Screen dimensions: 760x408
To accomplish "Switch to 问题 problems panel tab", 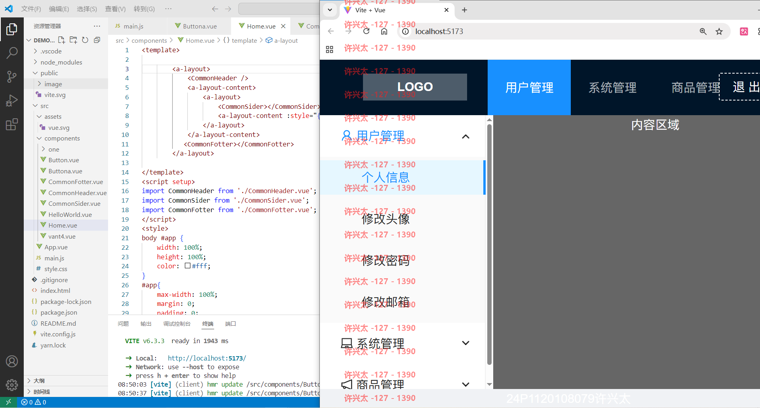I will pos(123,324).
